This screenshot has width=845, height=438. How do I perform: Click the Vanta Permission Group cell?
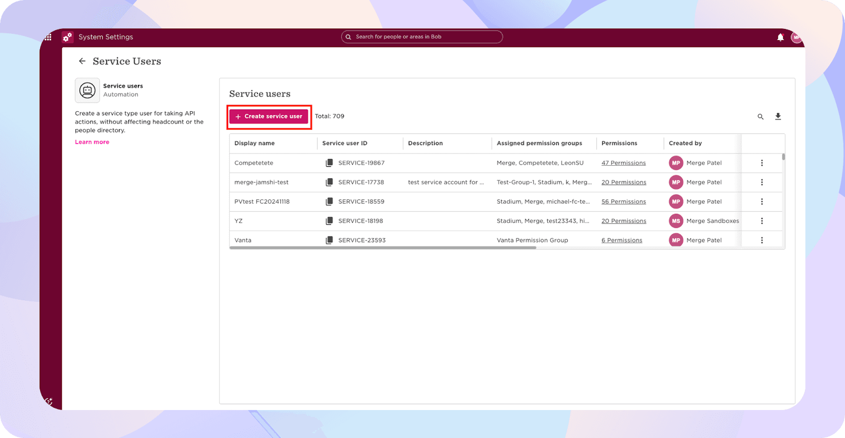[532, 240]
